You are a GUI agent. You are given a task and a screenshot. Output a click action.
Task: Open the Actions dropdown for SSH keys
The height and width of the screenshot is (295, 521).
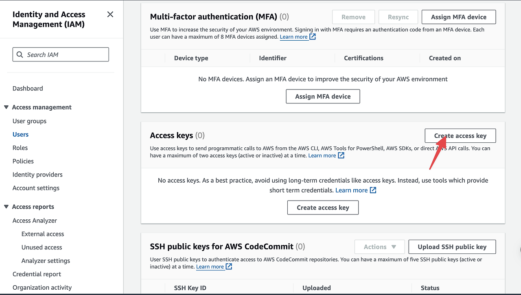(379, 247)
